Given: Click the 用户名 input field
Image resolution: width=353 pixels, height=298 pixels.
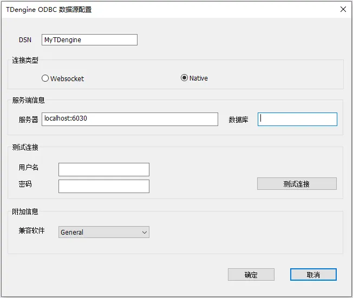Looking at the screenshot, I should [103, 169].
